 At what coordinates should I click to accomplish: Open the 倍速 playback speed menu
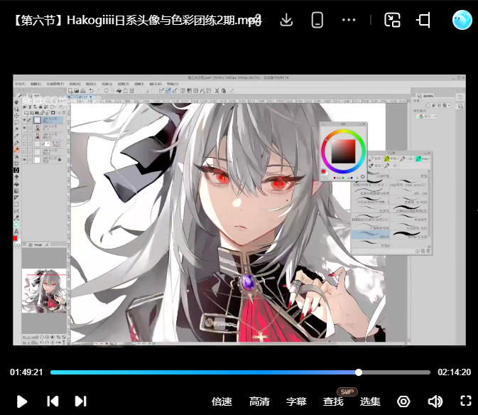click(x=222, y=401)
